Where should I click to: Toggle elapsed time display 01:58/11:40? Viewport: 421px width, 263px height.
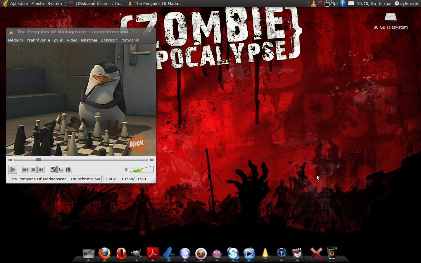(x=134, y=179)
